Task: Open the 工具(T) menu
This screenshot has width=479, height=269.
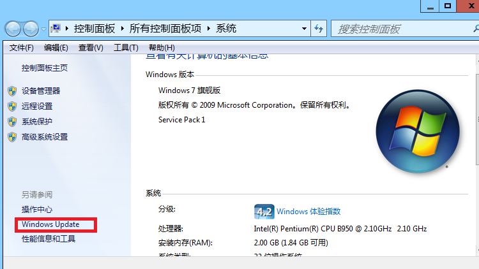Action: (x=126, y=48)
